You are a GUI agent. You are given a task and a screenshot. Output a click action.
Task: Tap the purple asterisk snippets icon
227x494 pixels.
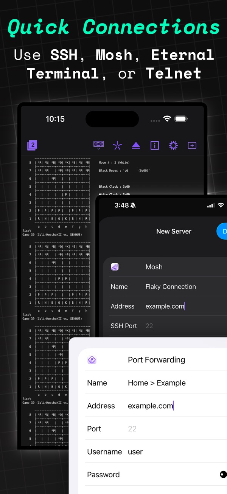117,145
